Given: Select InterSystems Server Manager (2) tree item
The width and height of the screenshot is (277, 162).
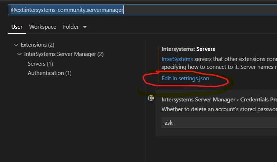Looking at the screenshot, I should 64,54.
